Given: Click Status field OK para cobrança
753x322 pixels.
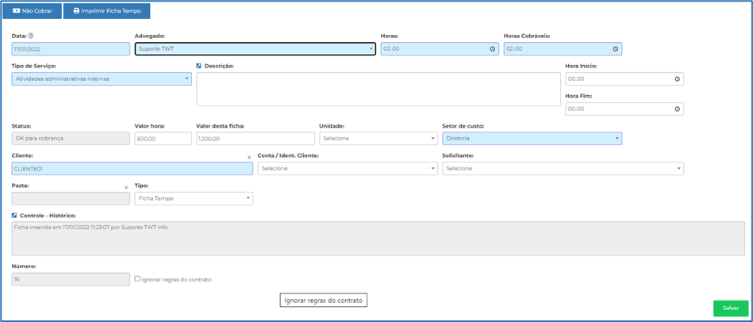Looking at the screenshot, I should point(71,138).
